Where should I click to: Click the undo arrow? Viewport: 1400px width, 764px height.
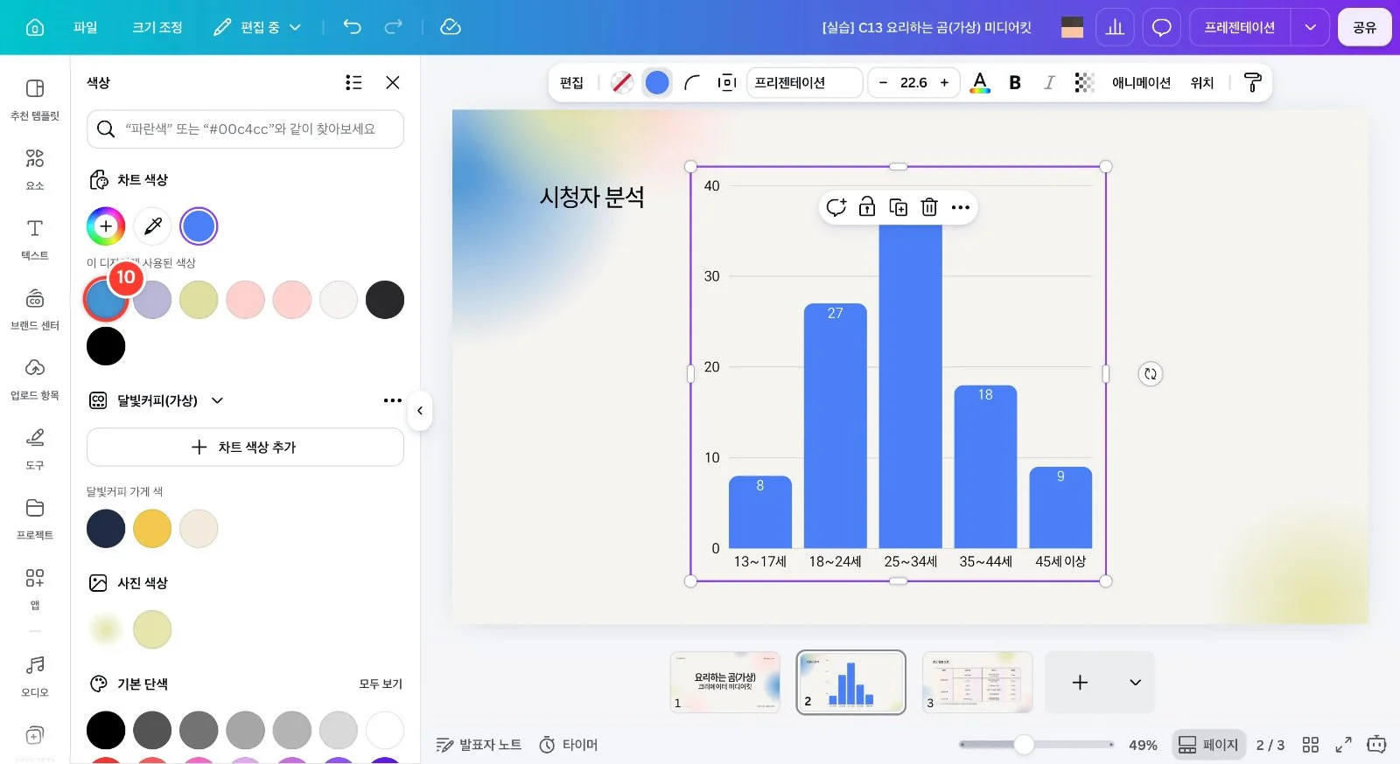pos(352,27)
